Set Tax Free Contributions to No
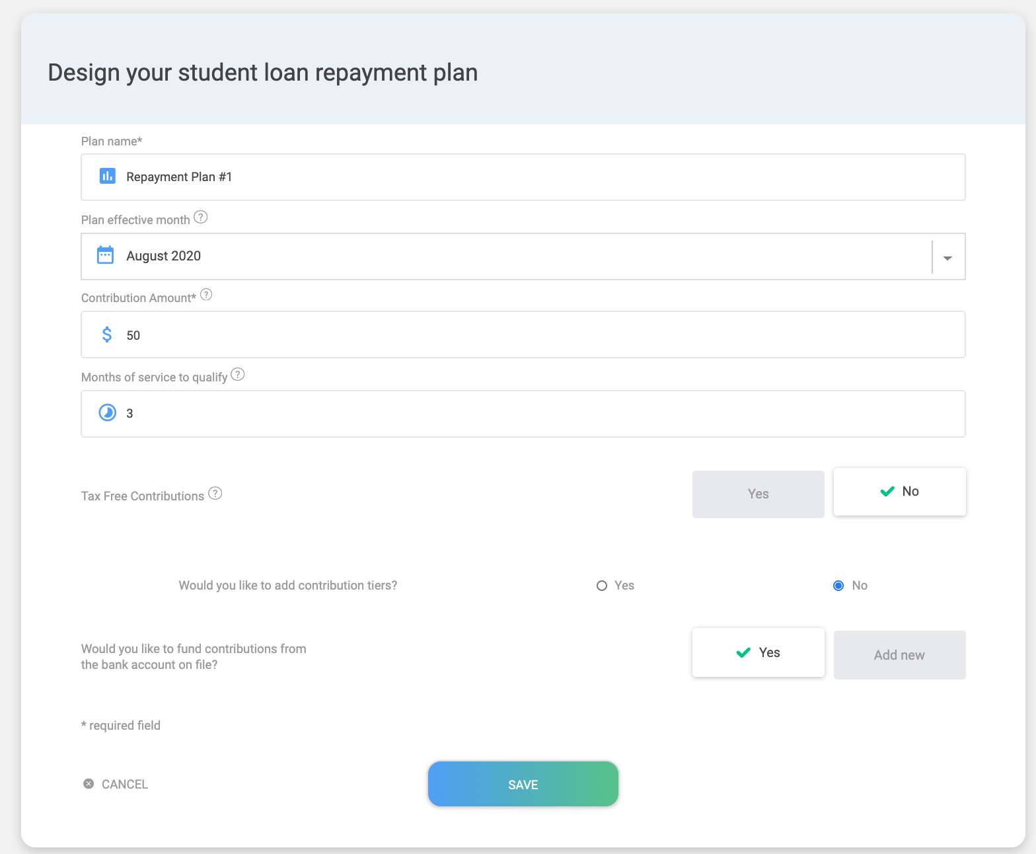This screenshot has height=854, width=1036. (x=899, y=492)
